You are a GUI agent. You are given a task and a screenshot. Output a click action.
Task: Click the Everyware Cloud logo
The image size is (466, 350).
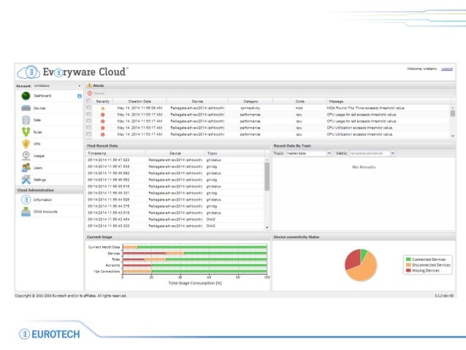tap(73, 72)
